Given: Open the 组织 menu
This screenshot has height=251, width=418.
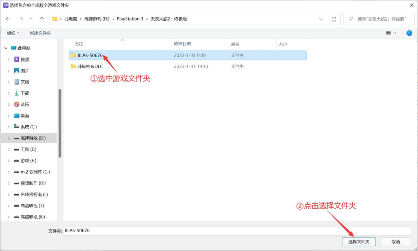Looking at the screenshot, I should coord(13,33).
